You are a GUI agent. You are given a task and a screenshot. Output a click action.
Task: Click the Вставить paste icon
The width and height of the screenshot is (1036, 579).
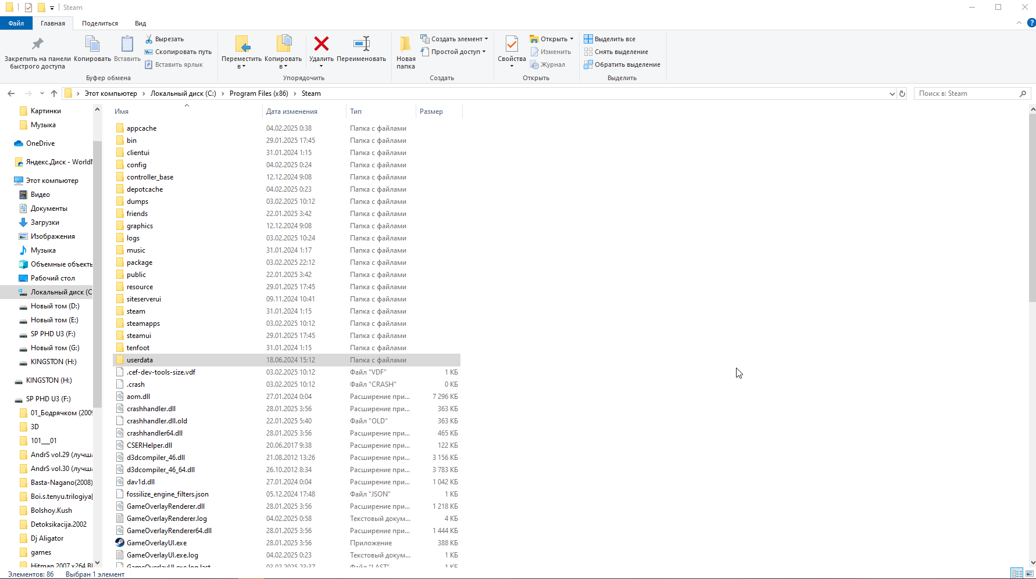(127, 49)
